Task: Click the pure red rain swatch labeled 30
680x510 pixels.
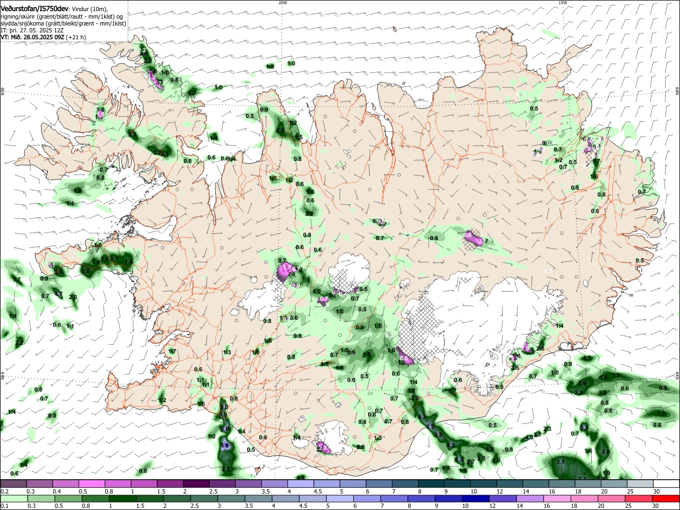Action: click(666, 499)
